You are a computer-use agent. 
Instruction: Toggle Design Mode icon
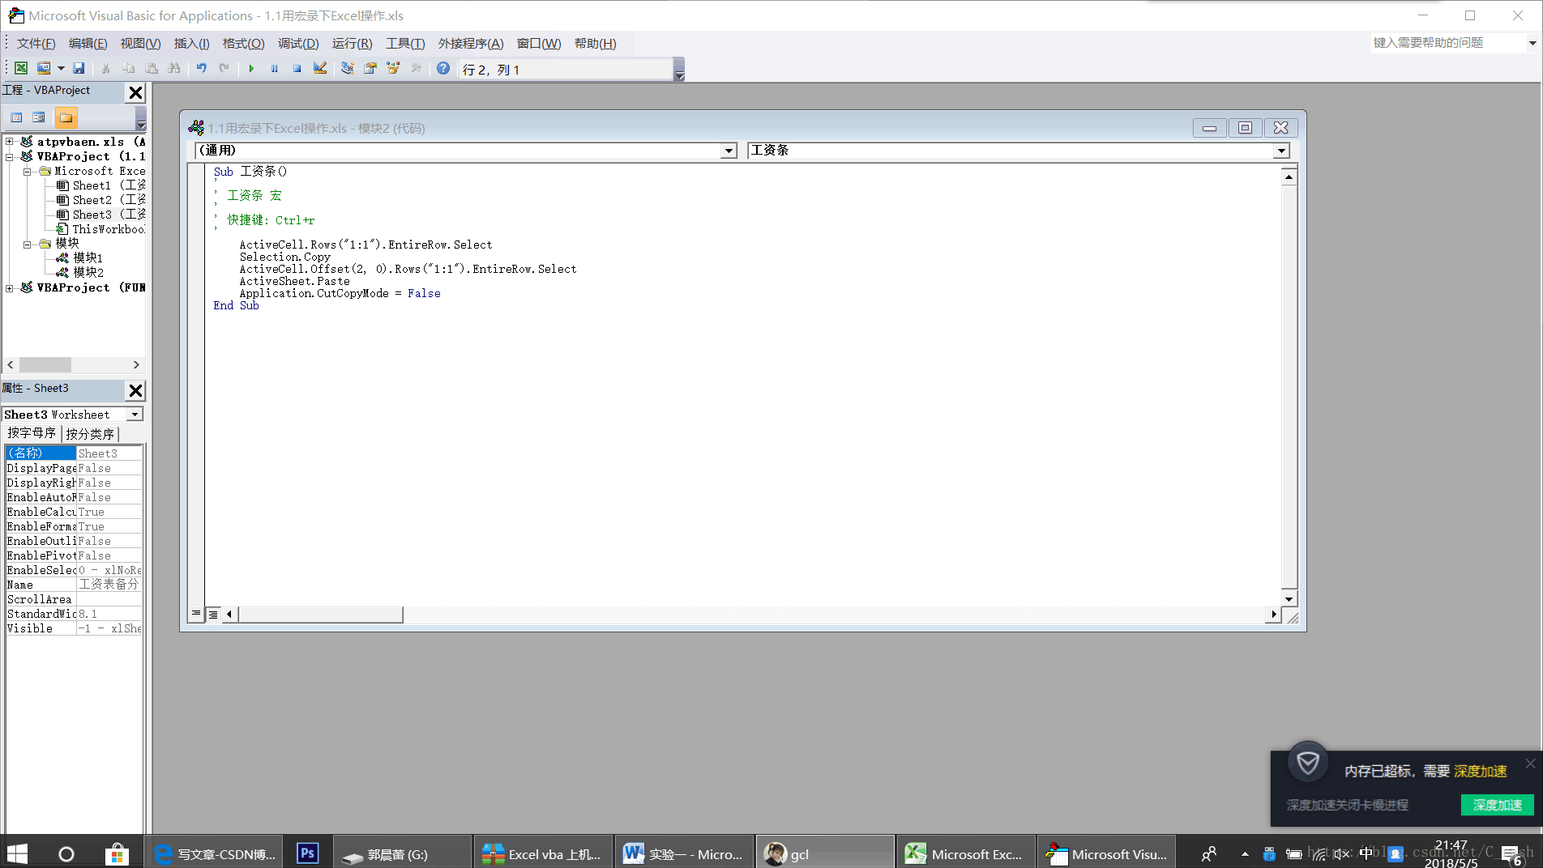320,69
